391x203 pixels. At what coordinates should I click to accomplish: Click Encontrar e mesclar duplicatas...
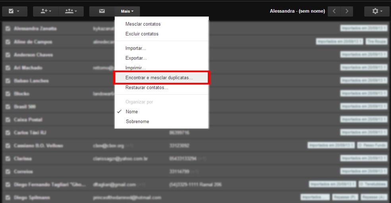[162, 78]
